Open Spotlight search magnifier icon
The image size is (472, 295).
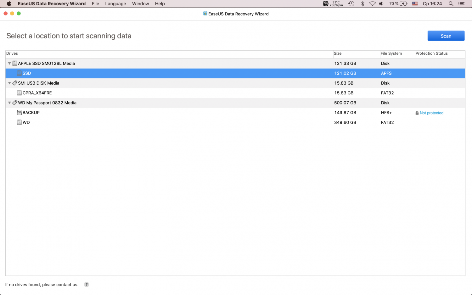coord(451,4)
